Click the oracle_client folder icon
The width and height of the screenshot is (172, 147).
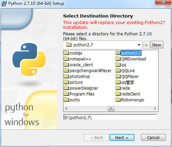click(x=67, y=65)
